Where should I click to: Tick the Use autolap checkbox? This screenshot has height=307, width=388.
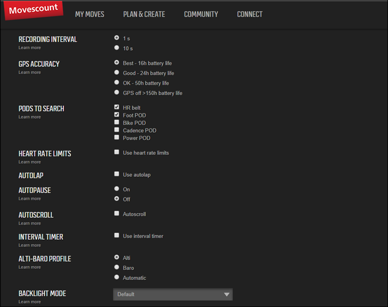pyautogui.click(x=117, y=174)
